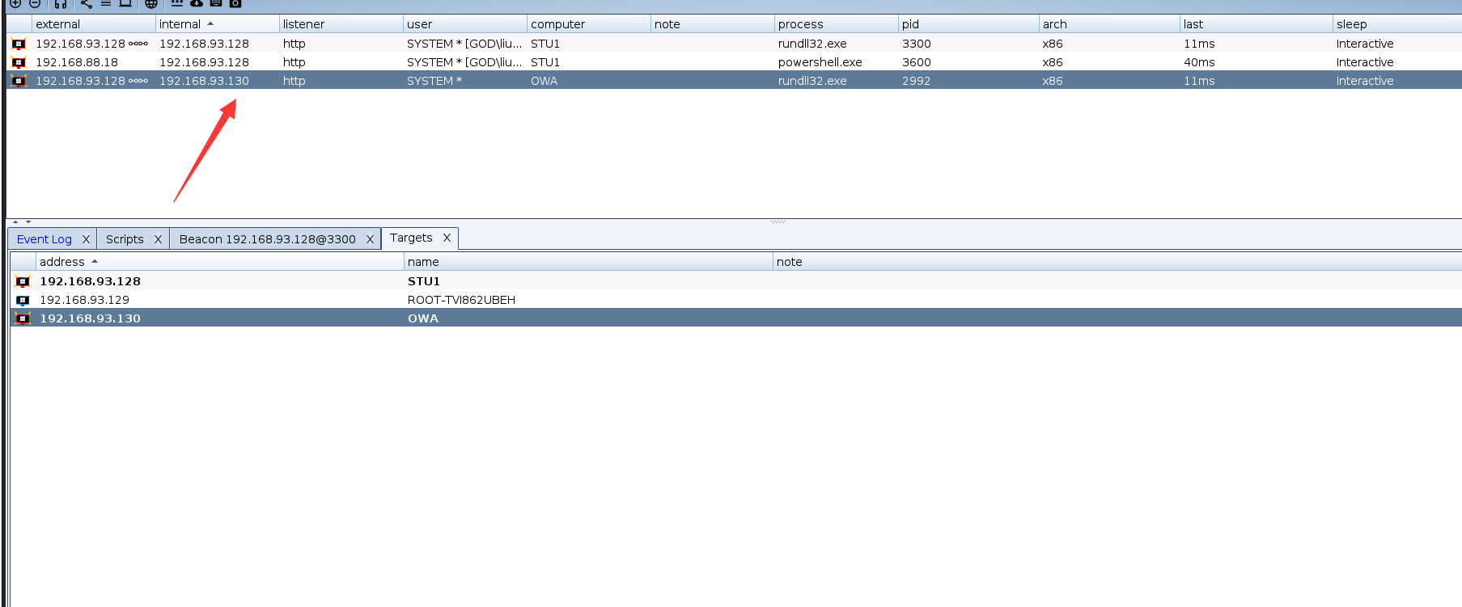Switch to the Event Log tab
The width and height of the screenshot is (1462, 607).
click(x=44, y=239)
